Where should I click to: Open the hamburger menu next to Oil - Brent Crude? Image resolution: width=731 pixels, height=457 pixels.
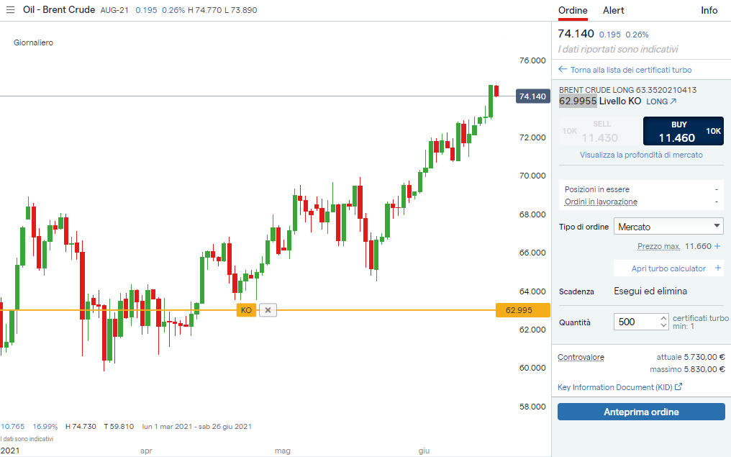pos(10,10)
